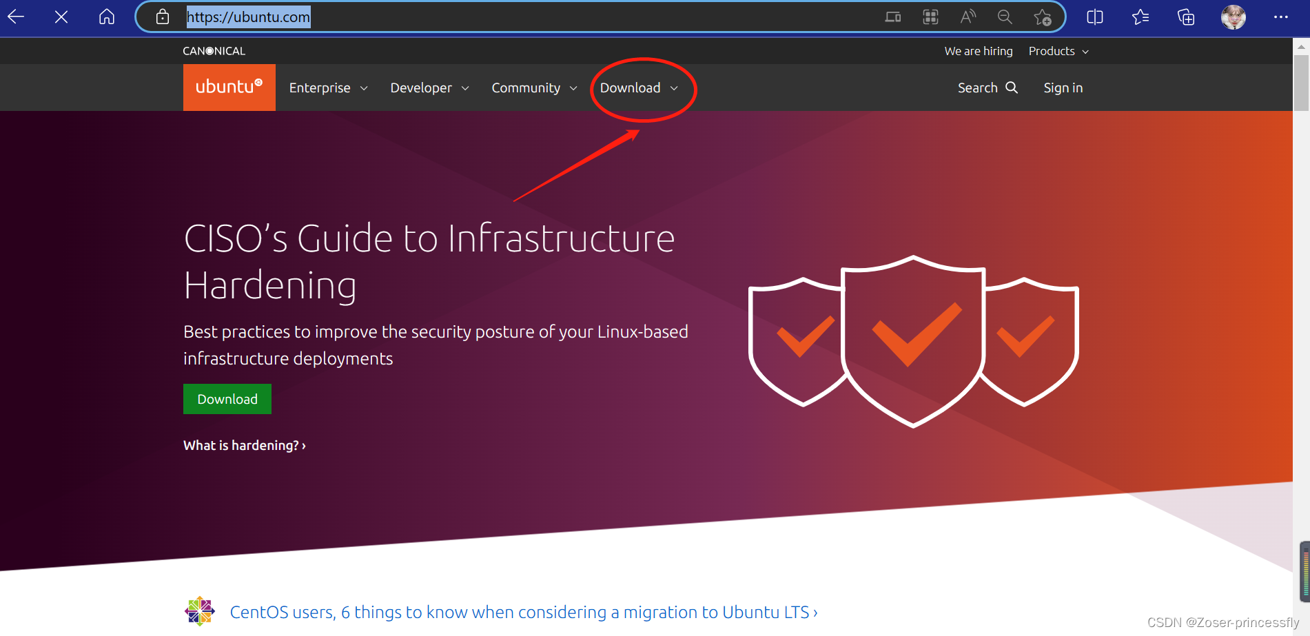Viewport: 1310px width, 636px height.
Task: Open the browser profile avatar
Action: click(x=1234, y=17)
